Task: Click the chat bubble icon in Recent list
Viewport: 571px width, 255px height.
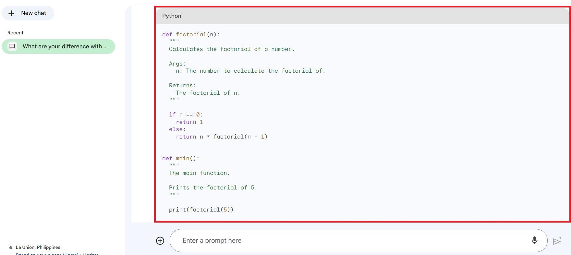Action: click(x=12, y=46)
